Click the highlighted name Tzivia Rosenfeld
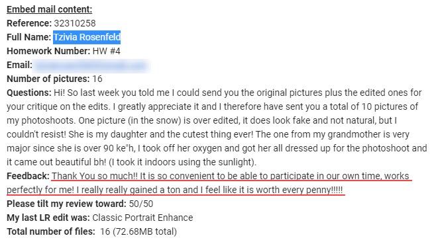Image resolution: width=434 pixels, height=244 pixels. point(87,37)
